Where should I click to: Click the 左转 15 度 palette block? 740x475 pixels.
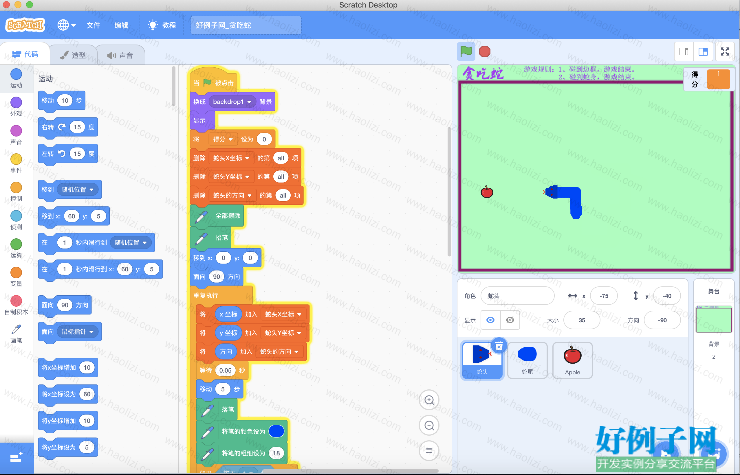tap(68, 154)
